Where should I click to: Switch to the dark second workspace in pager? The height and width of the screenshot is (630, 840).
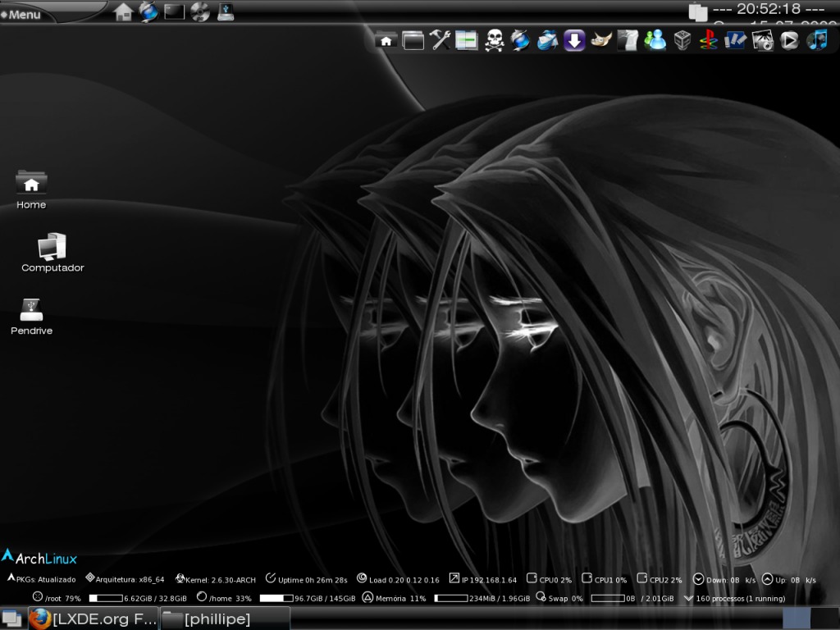click(824, 619)
